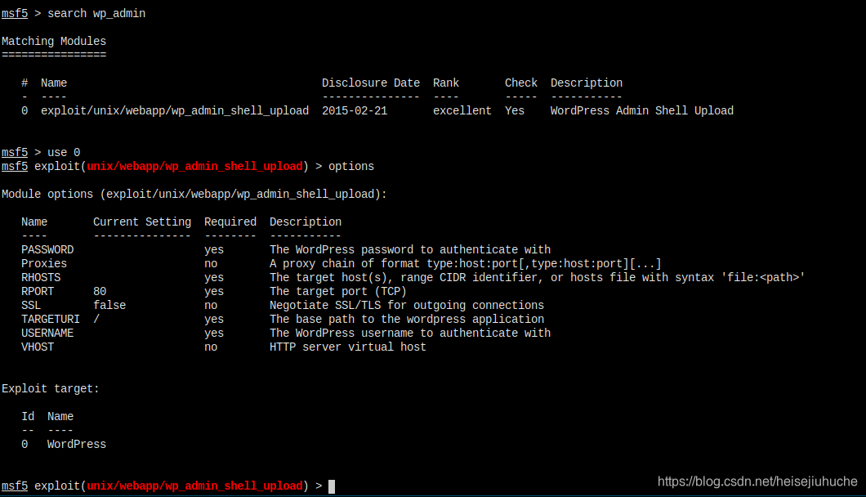Image resolution: width=866 pixels, height=497 pixels.
Task: Click the red module name in bottom prompt
Action: click(x=195, y=486)
